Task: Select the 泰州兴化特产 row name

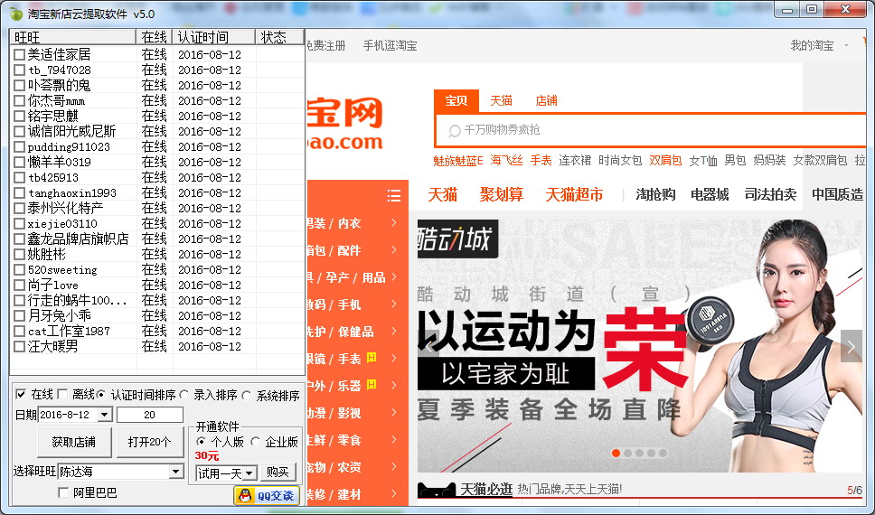Action: [x=65, y=208]
